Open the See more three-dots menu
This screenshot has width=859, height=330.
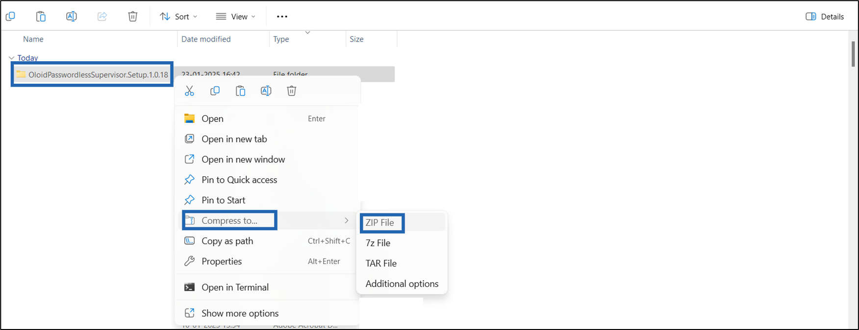pyautogui.click(x=282, y=17)
